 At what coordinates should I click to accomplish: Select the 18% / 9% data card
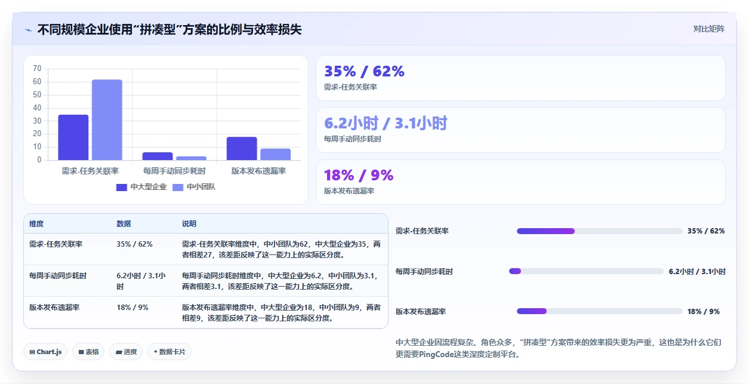coord(520,182)
